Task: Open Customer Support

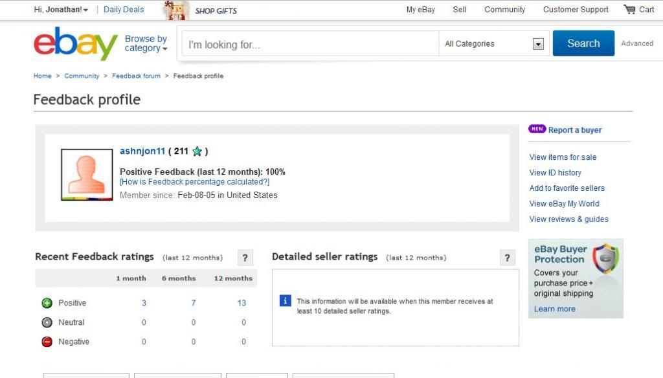Action: [576, 9]
